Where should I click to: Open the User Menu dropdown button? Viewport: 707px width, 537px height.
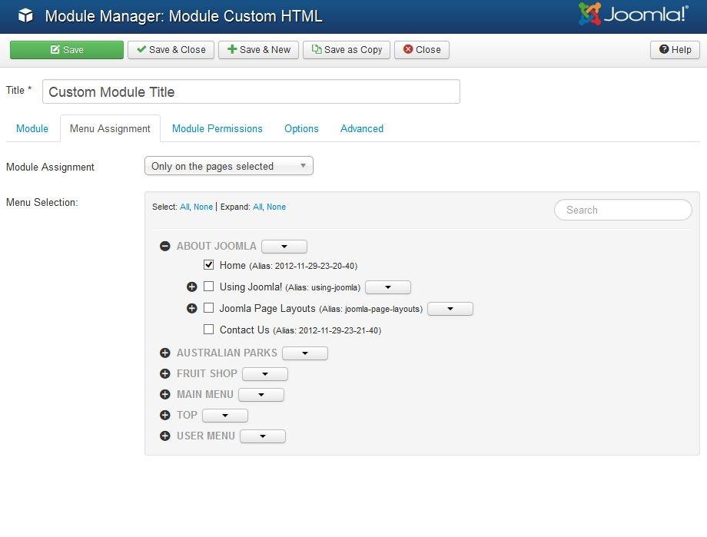coord(262,436)
